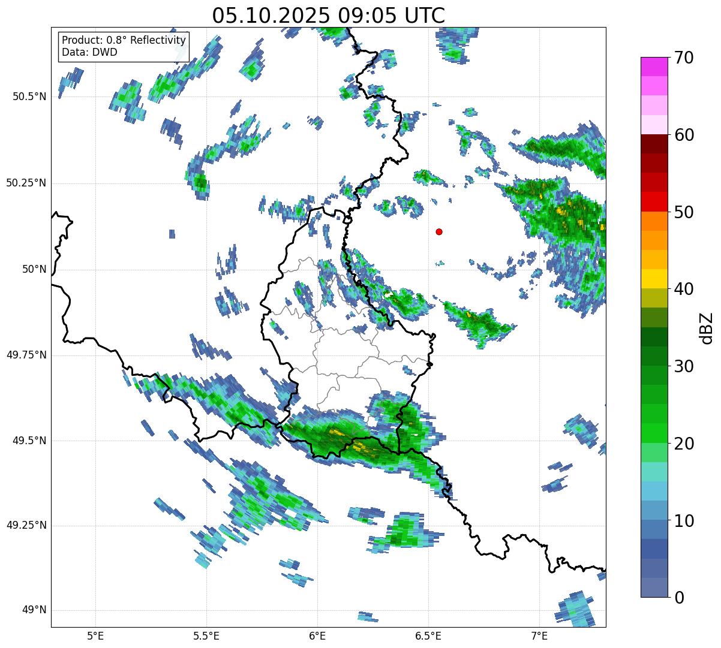Screen dimensions: 721x648
Task: Click the '5.5°E' longitude label
Action: (x=206, y=635)
